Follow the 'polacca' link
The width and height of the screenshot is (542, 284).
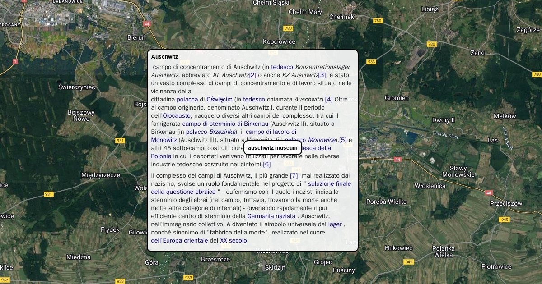pyautogui.click(x=187, y=99)
